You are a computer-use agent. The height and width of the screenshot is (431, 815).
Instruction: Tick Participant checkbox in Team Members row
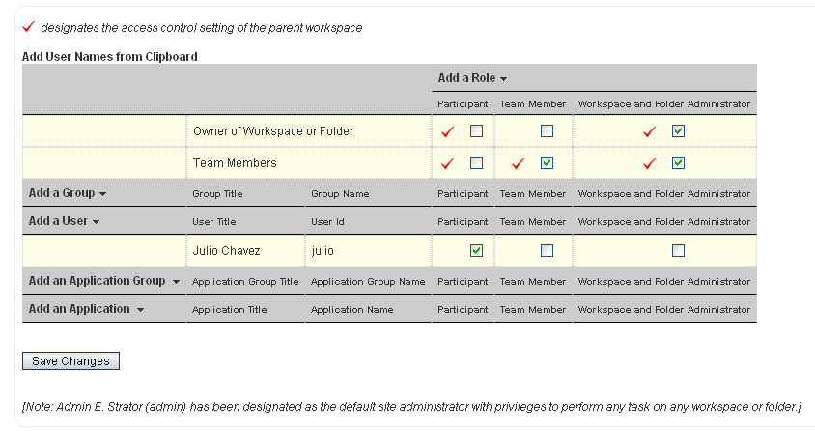476,162
